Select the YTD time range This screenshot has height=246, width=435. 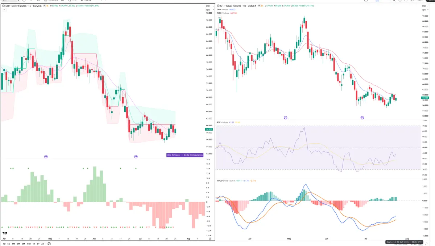pos(29,243)
